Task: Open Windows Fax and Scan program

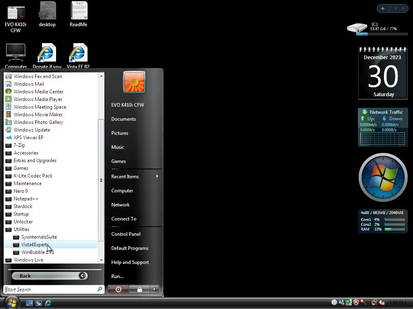Action: [x=51, y=76]
